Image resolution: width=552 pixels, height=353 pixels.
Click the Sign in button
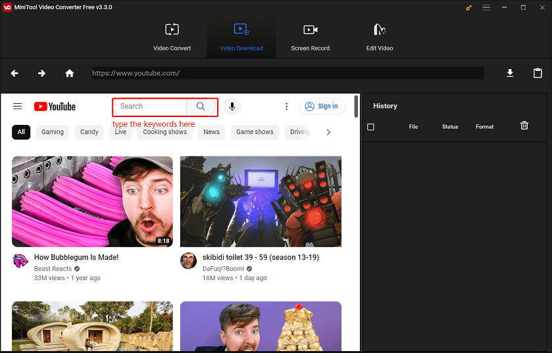pyautogui.click(x=322, y=106)
